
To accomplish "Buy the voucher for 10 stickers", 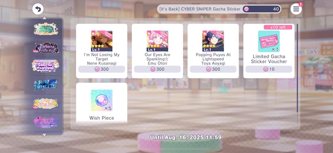I will pos(269,69).
